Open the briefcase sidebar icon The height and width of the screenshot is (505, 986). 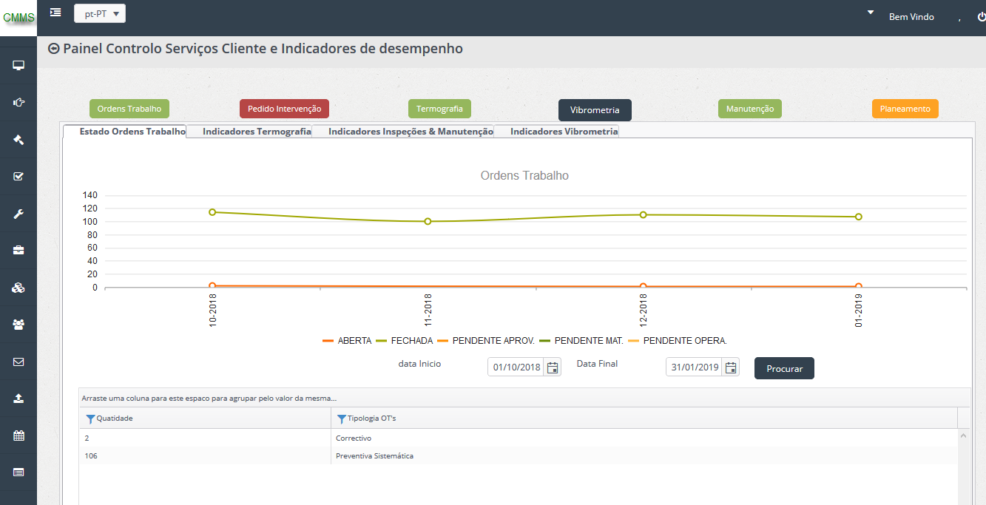18,251
